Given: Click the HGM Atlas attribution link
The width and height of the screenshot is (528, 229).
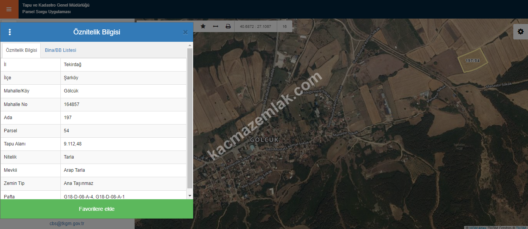Looking at the screenshot, I should 477,228.
